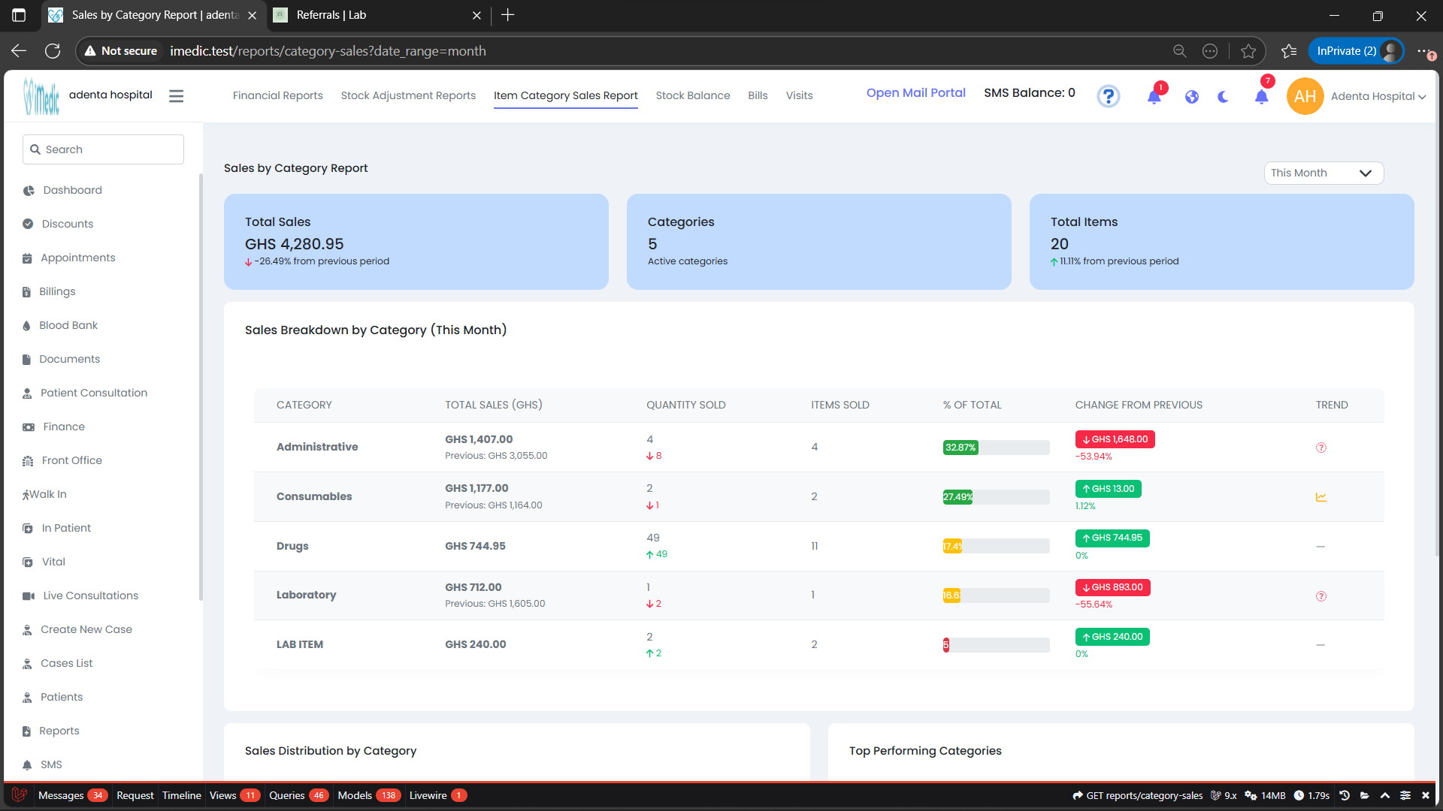Open Walk In in sidebar
Screen dimensions: 1443x811
pos(47,495)
